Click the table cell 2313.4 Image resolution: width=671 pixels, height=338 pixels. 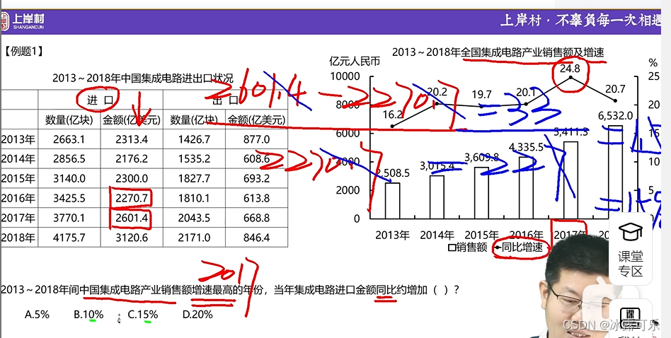click(x=132, y=139)
